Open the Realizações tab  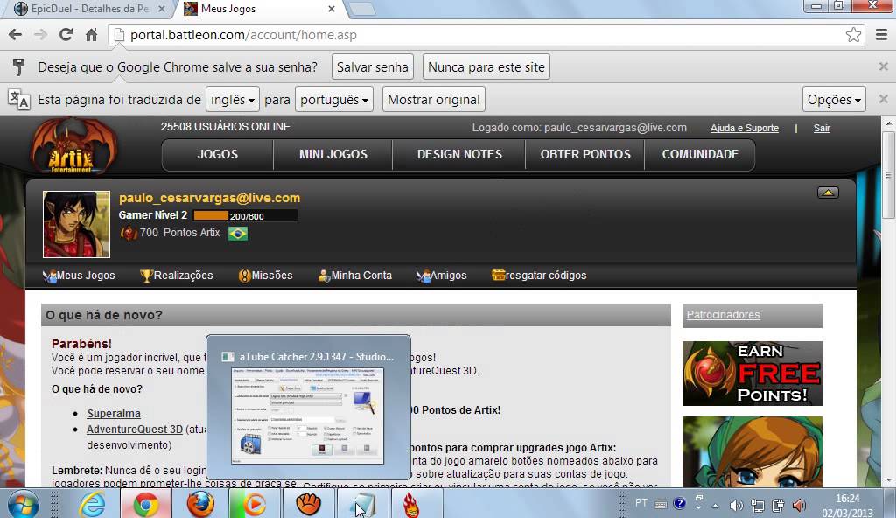tap(177, 276)
